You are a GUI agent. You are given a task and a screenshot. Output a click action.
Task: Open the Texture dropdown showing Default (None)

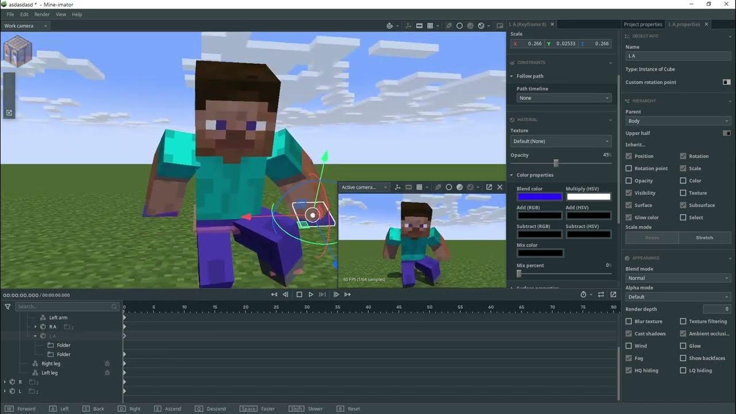[561, 141]
